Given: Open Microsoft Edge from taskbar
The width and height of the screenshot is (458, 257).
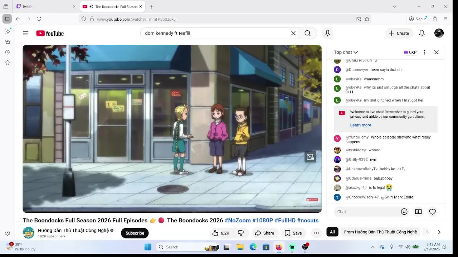Looking at the screenshot, I should tap(253, 247).
